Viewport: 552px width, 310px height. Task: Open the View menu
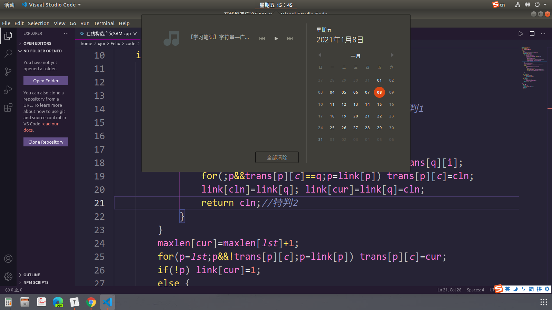(59, 23)
